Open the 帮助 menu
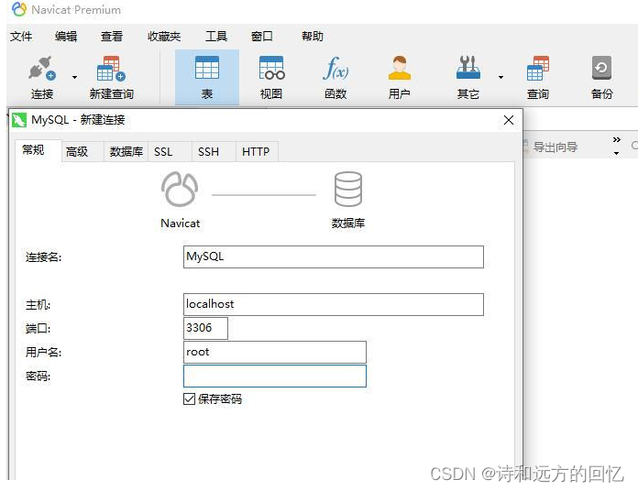The height and width of the screenshot is (491, 638). click(312, 36)
